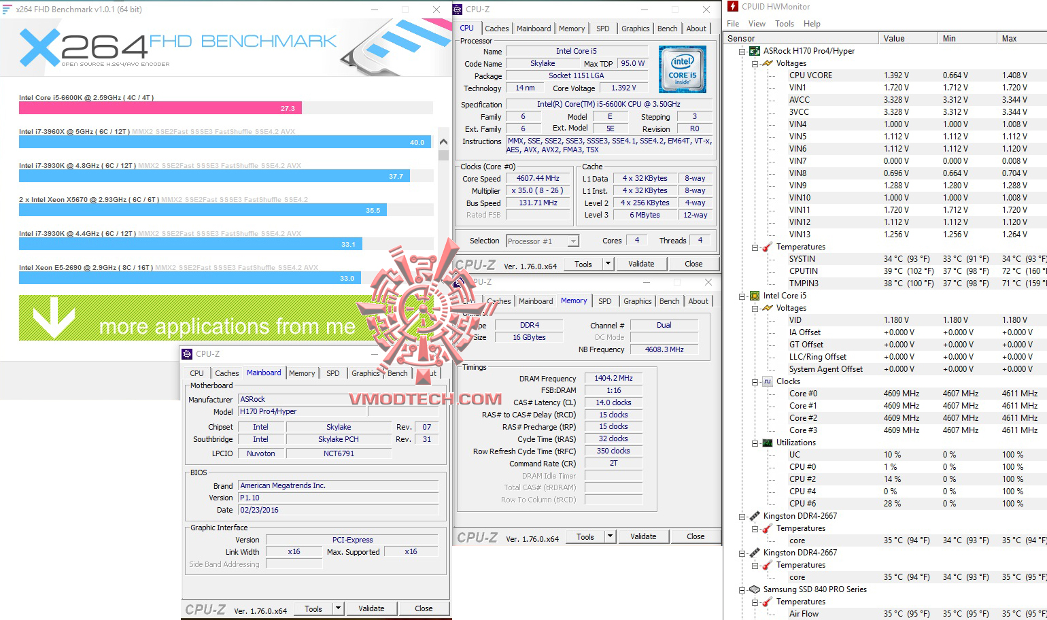The width and height of the screenshot is (1047, 620).
Task: Collapse the Clocks node in HWMonitor
Action: pos(755,381)
